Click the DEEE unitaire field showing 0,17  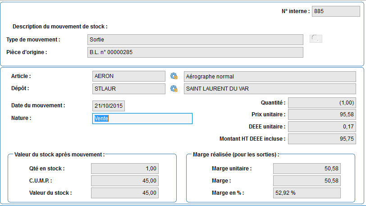(x=322, y=127)
